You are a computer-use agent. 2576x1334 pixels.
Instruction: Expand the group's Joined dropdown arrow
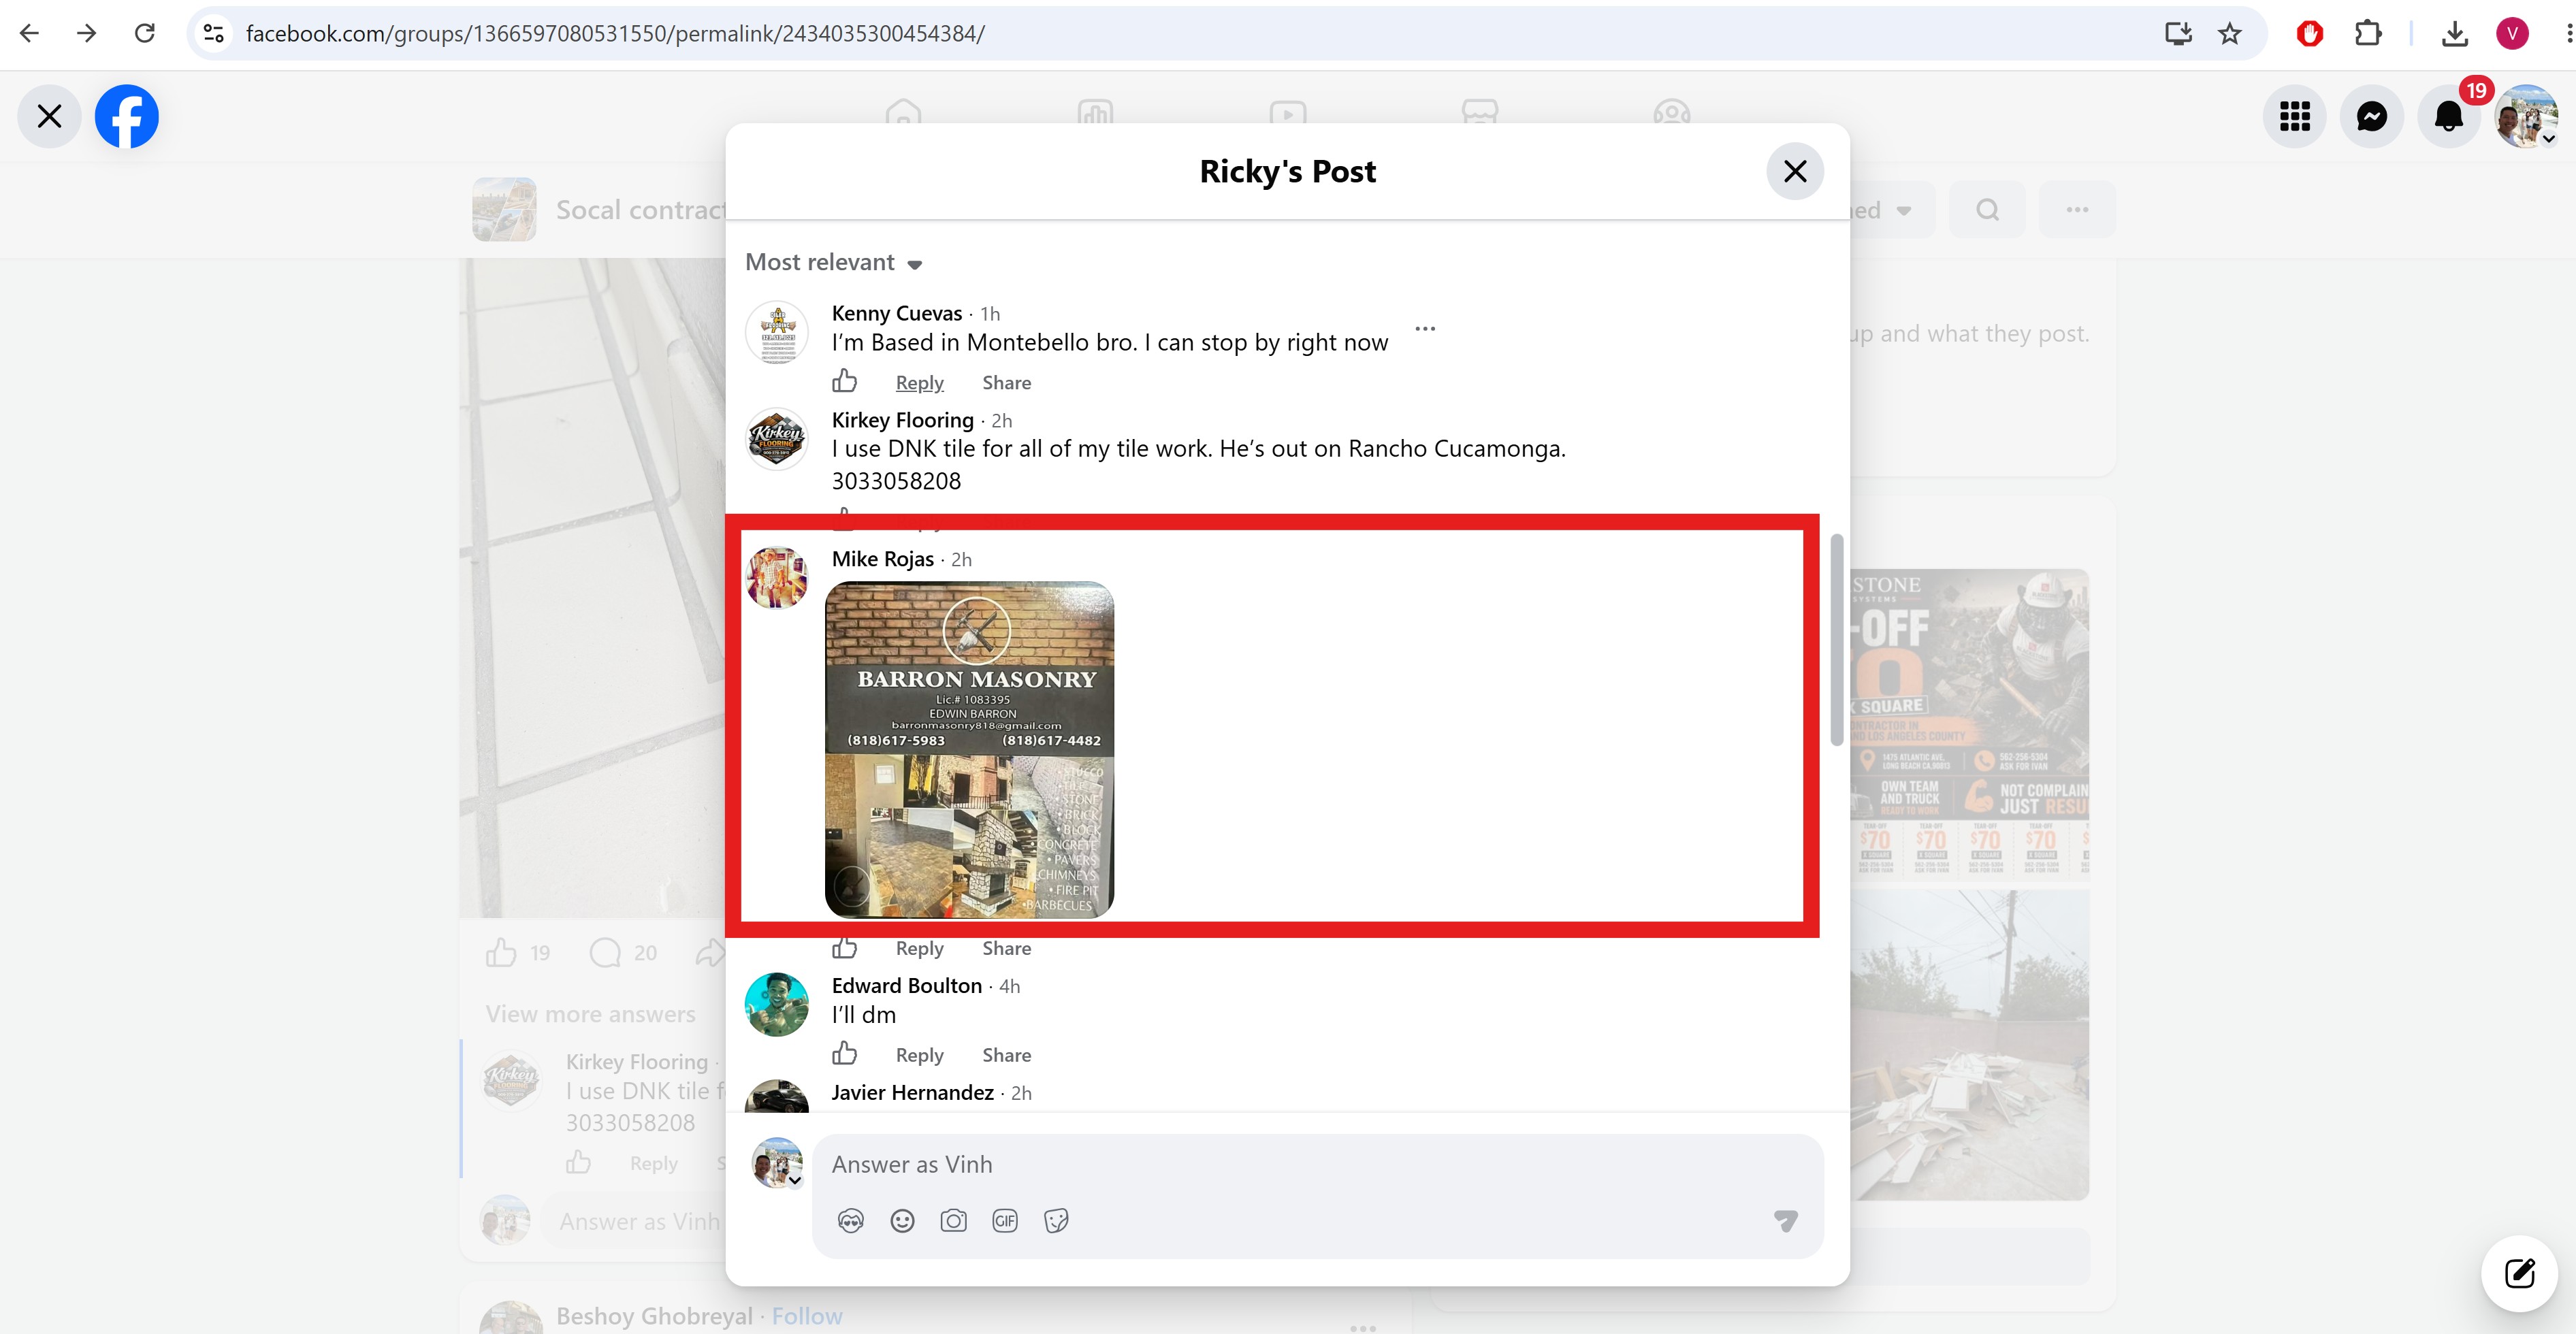tap(1904, 211)
